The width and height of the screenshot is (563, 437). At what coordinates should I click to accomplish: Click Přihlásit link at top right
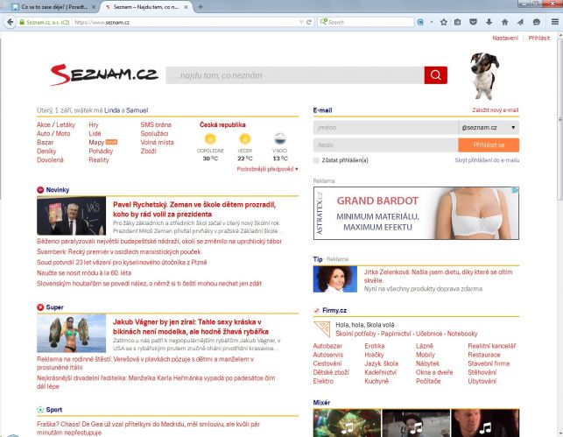click(x=539, y=38)
